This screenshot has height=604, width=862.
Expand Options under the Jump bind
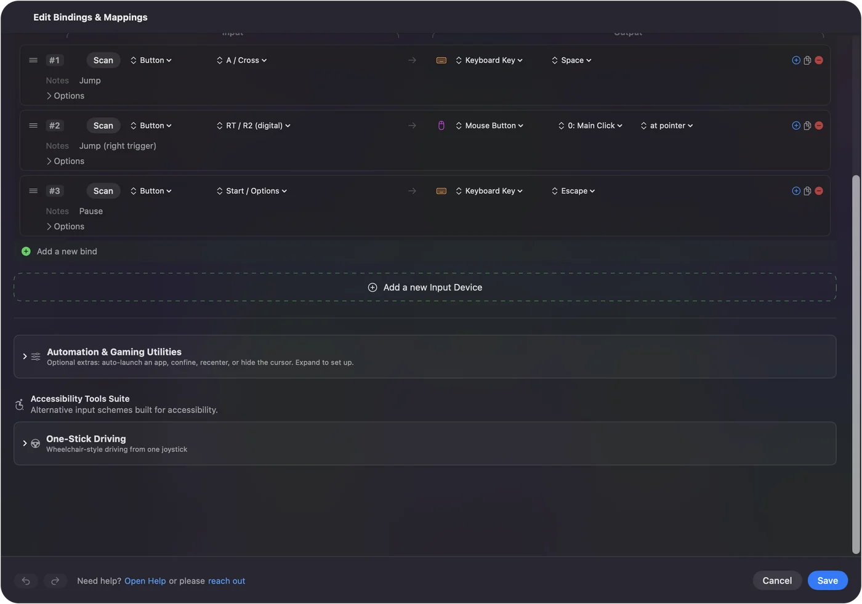pyautogui.click(x=65, y=96)
